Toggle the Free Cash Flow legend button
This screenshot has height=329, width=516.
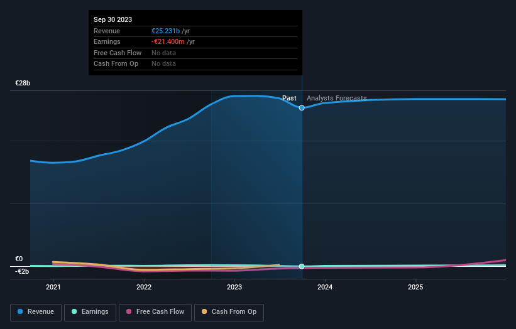(x=155, y=312)
